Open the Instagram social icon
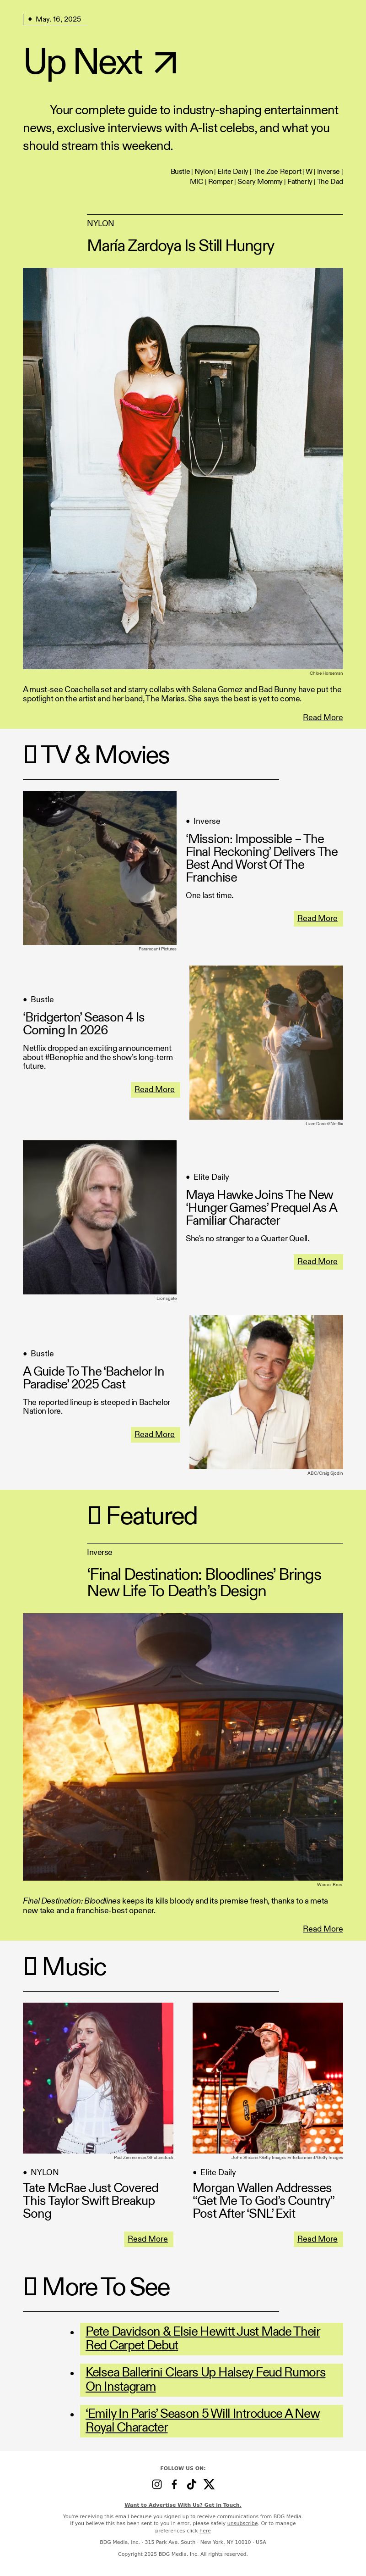Image resolution: width=366 pixels, height=2576 pixels. [156, 2484]
